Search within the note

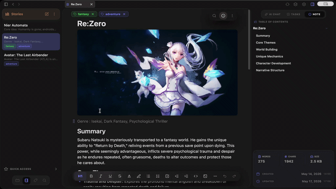[x=214, y=16]
